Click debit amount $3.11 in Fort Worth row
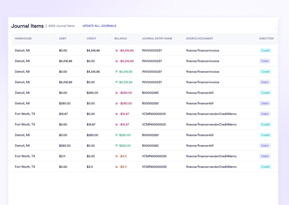 pyautogui.click(x=62, y=156)
